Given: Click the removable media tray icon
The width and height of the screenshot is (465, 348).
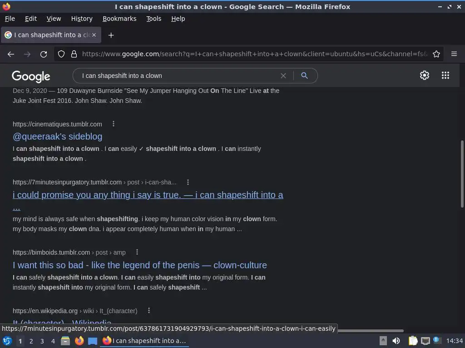Looking at the screenshot, I should 383,341.
